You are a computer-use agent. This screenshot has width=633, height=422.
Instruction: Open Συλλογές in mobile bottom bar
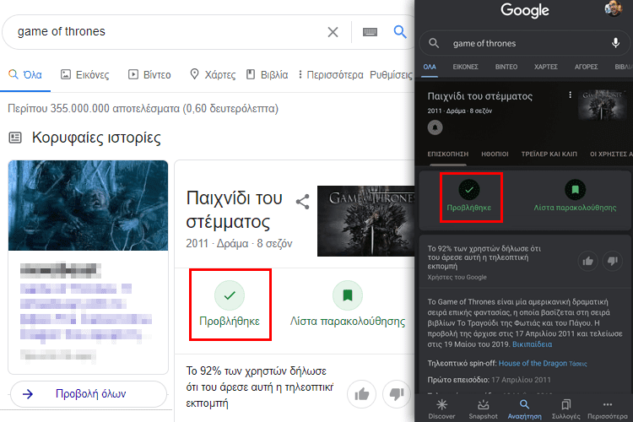coord(566,409)
